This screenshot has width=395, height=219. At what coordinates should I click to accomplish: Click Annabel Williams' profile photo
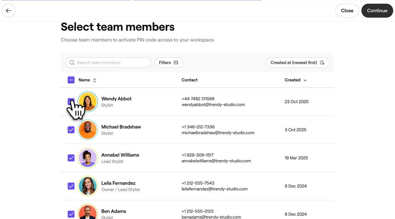coord(88,158)
